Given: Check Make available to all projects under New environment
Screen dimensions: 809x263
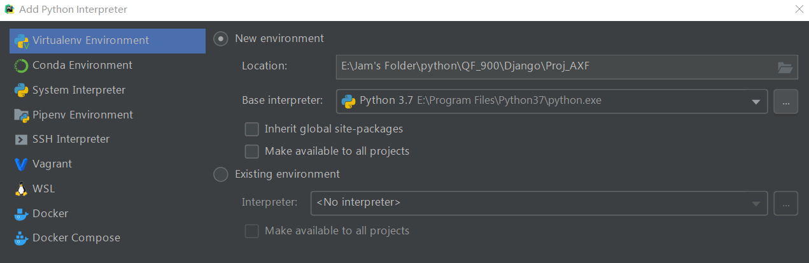Looking at the screenshot, I should 252,152.
